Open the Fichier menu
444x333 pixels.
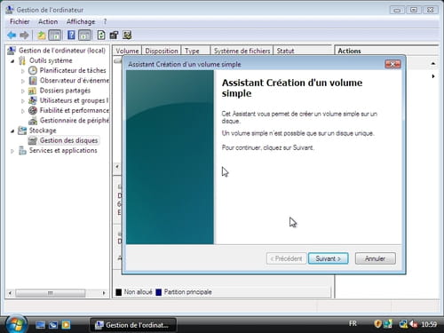pos(20,21)
